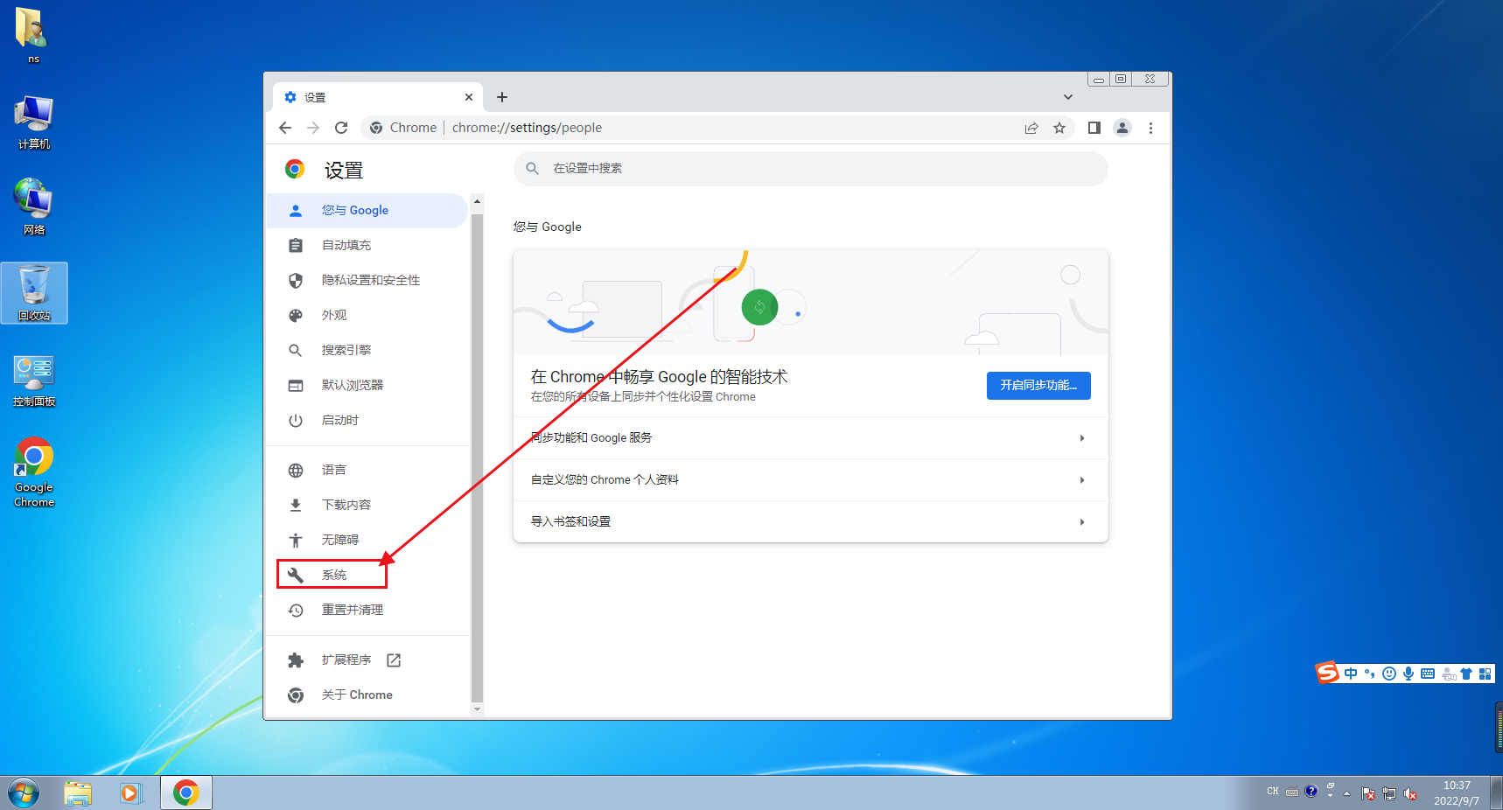Click the Chrome logo next to 设置 heading
Image resolution: width=1503 pixels, height=810 pixels.
[x=295, y=169]
